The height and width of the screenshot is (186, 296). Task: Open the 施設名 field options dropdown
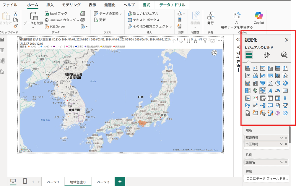[282, 162]
